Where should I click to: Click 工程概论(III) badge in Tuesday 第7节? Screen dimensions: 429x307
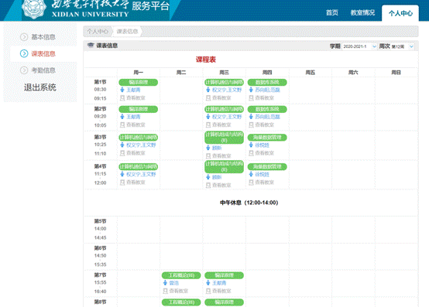tap(181, 275)
